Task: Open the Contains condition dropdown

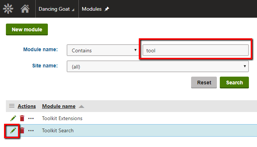Action: tap(103, 50)
